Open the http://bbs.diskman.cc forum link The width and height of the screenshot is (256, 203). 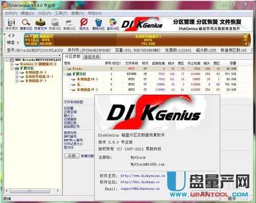tap(140, 182)
